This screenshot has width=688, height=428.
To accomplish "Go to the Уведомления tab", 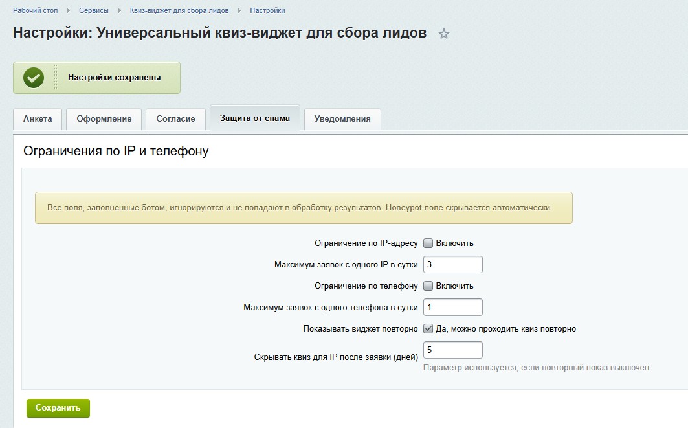I will (x=342, y=119).
